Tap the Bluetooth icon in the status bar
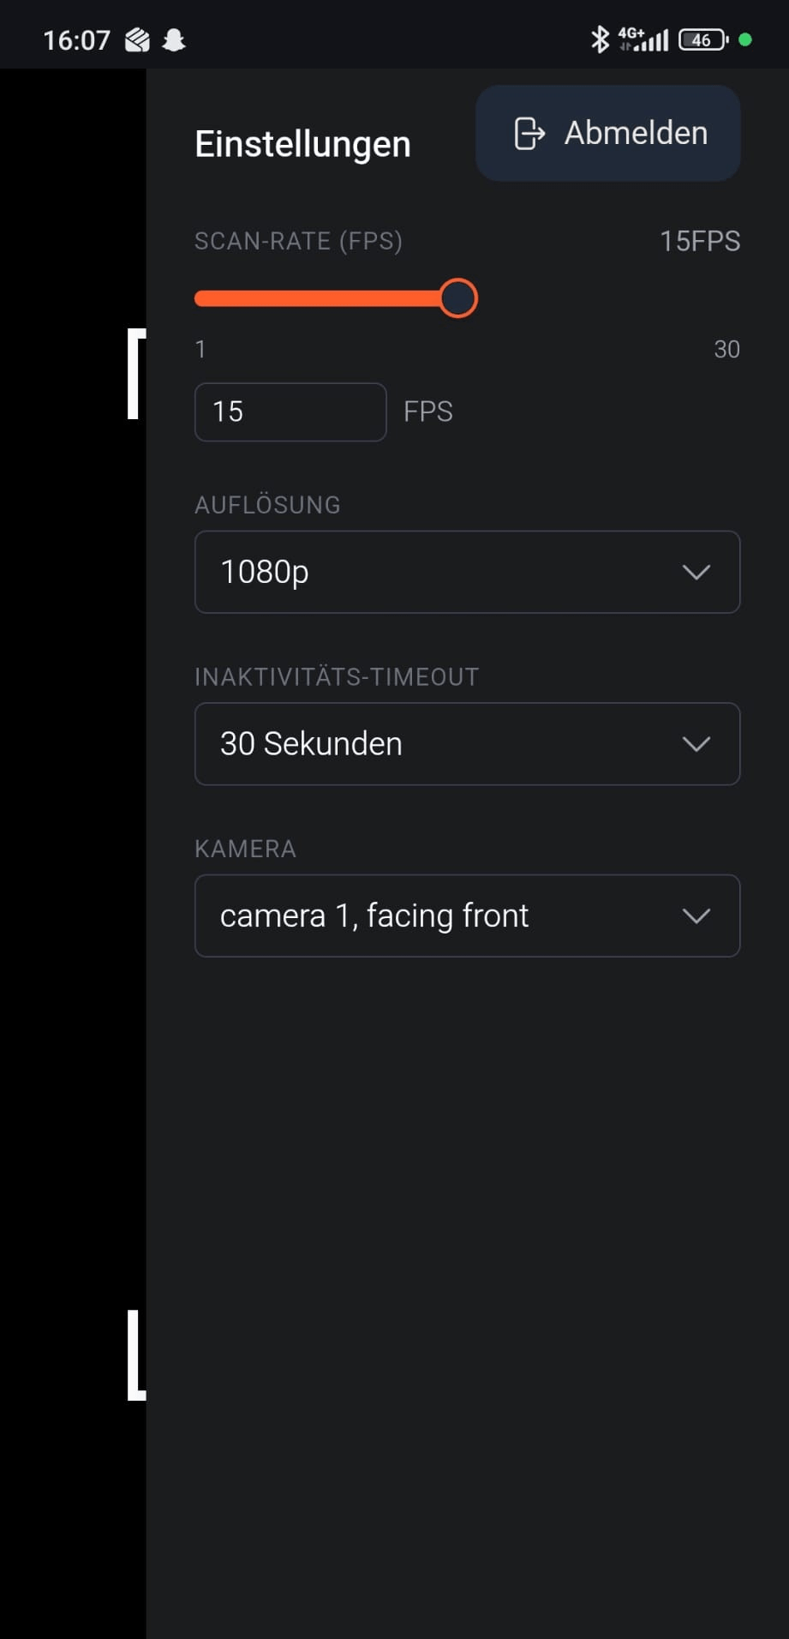This screenshot has height=1639, width=789. click(x=598, y=39)
